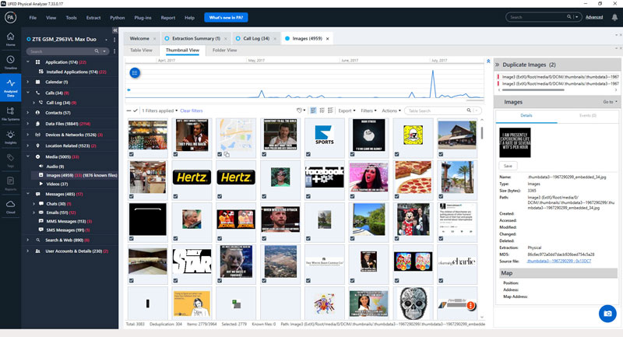Click the Clear filters link
623x337 pixels.
click(x=191, y=111)
